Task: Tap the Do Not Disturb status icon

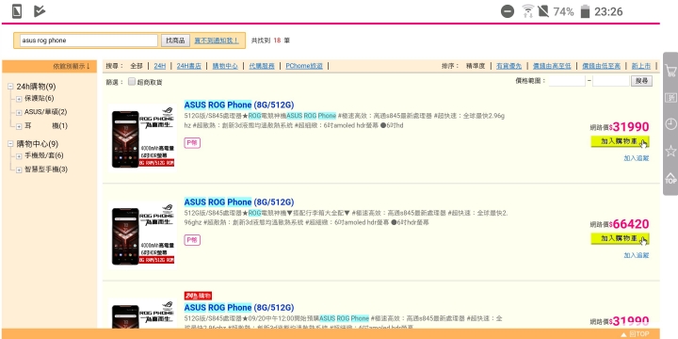Action: 508,11
